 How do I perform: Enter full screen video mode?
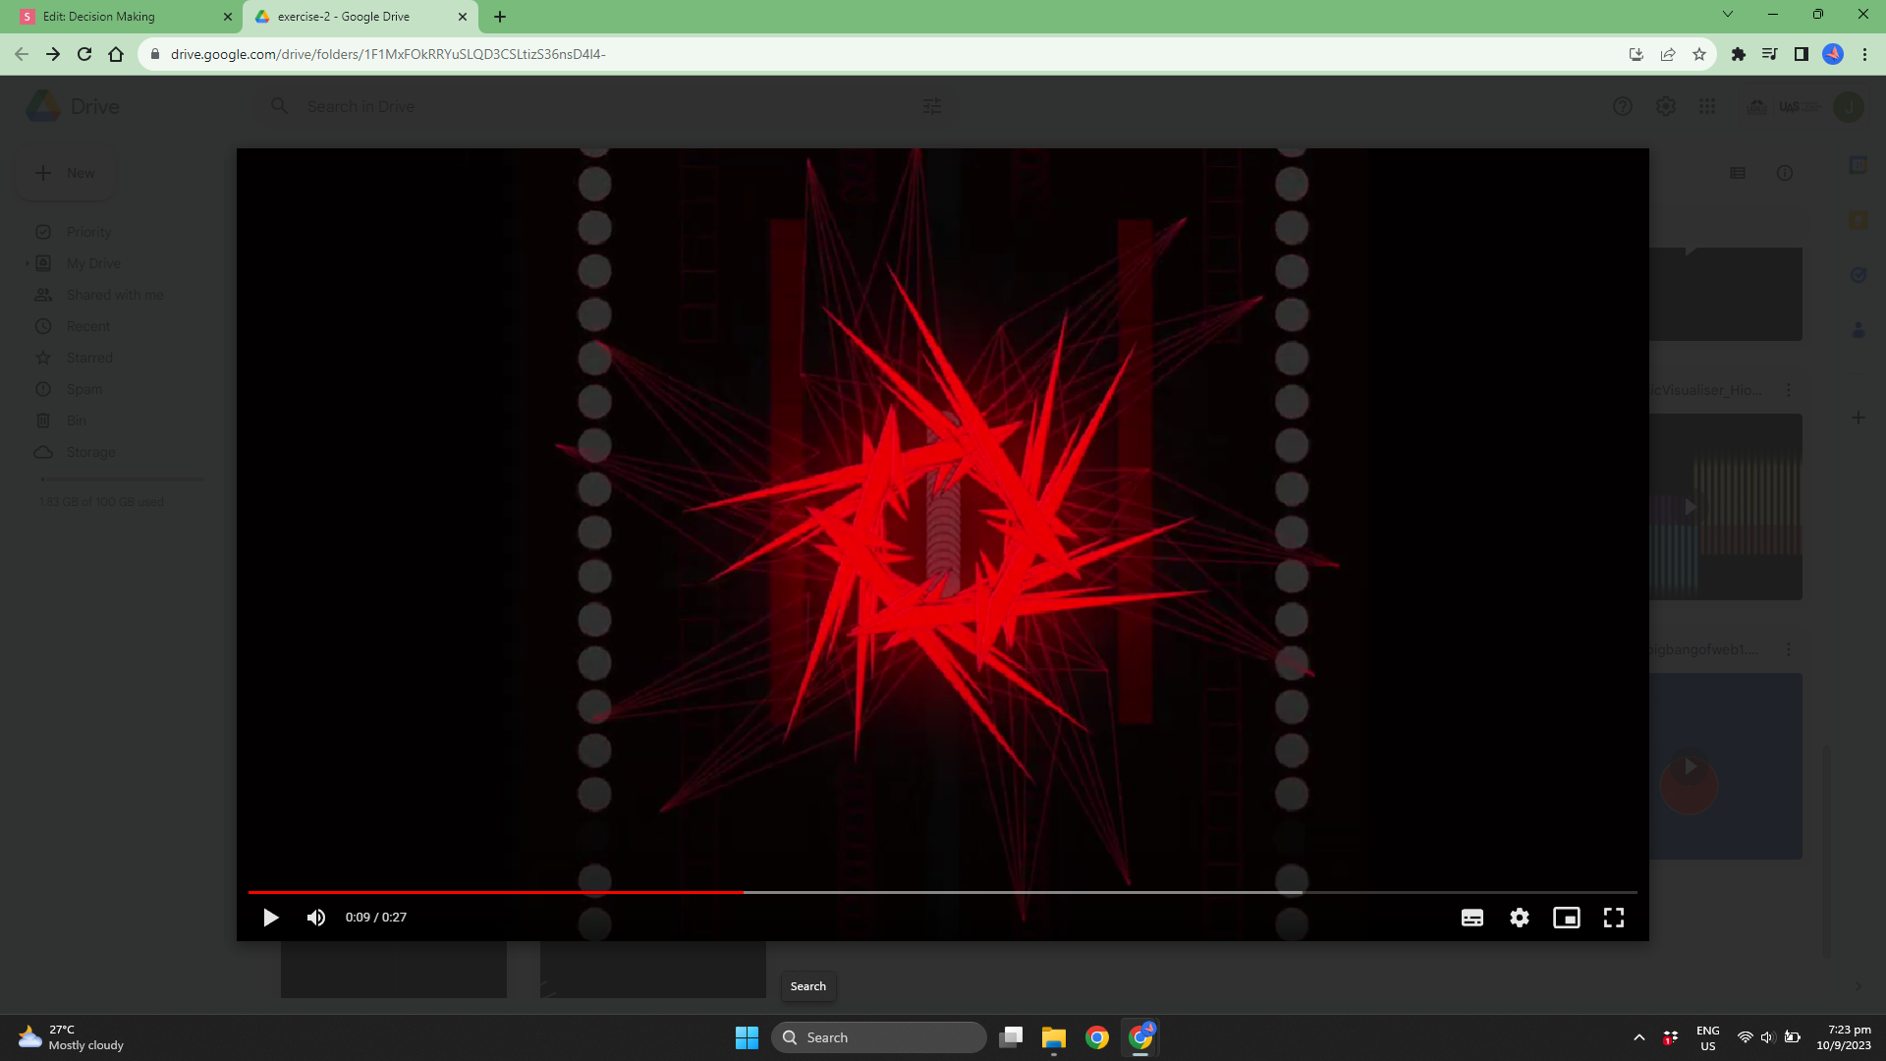[x=1614, y=918]
